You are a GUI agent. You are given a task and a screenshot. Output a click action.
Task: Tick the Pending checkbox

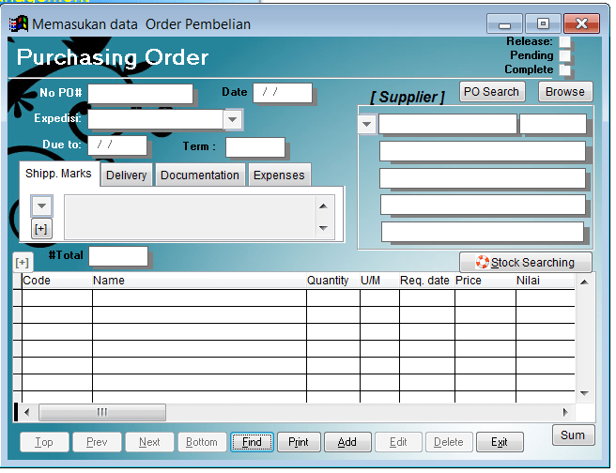click(x=565, y=55)
